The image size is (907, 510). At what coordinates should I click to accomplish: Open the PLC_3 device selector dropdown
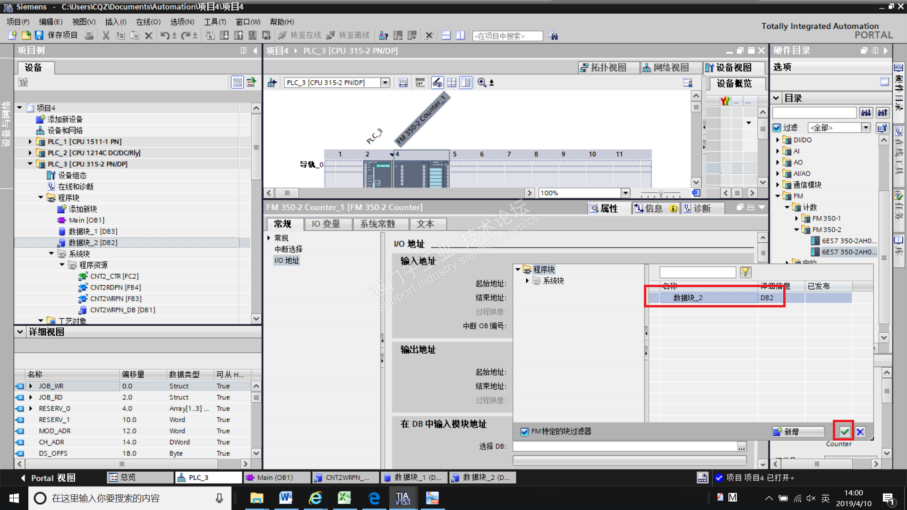385,83
